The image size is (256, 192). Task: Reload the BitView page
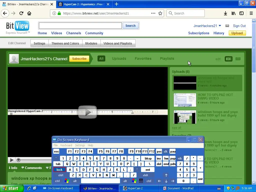[21, 13]
